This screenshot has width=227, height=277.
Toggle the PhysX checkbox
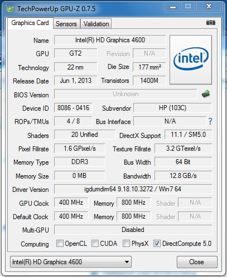[x=126, y=243]
